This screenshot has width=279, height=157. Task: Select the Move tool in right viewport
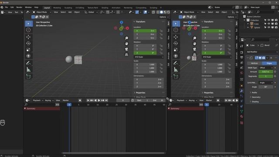pyautogui.click(x=176, y=37)
